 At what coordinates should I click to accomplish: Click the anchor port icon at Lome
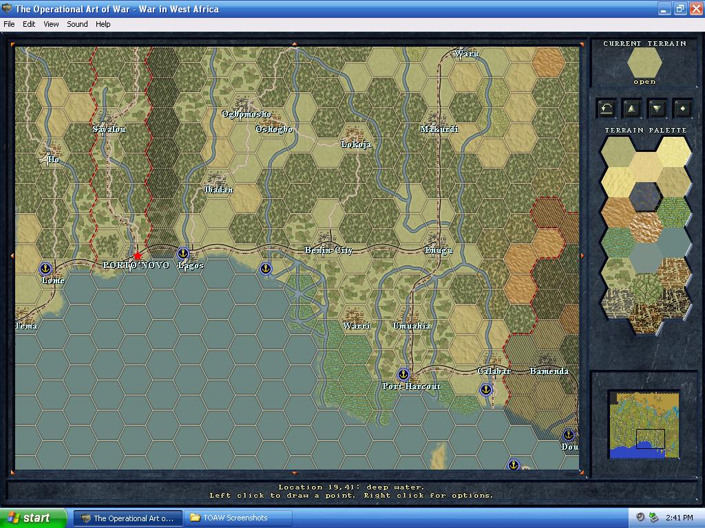(45, 269)
